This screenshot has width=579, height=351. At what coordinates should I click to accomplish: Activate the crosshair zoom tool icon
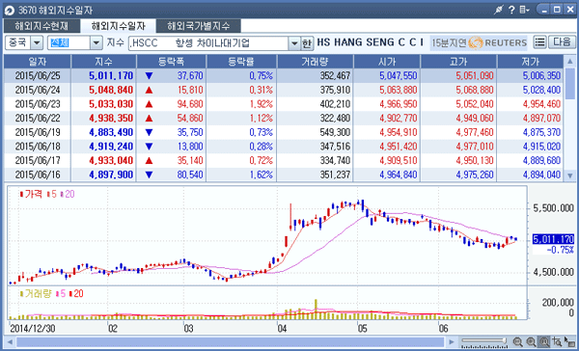557,342
